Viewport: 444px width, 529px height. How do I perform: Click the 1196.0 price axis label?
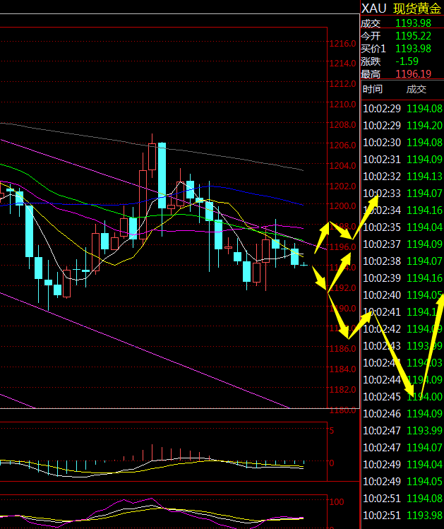tap(342, 247)
